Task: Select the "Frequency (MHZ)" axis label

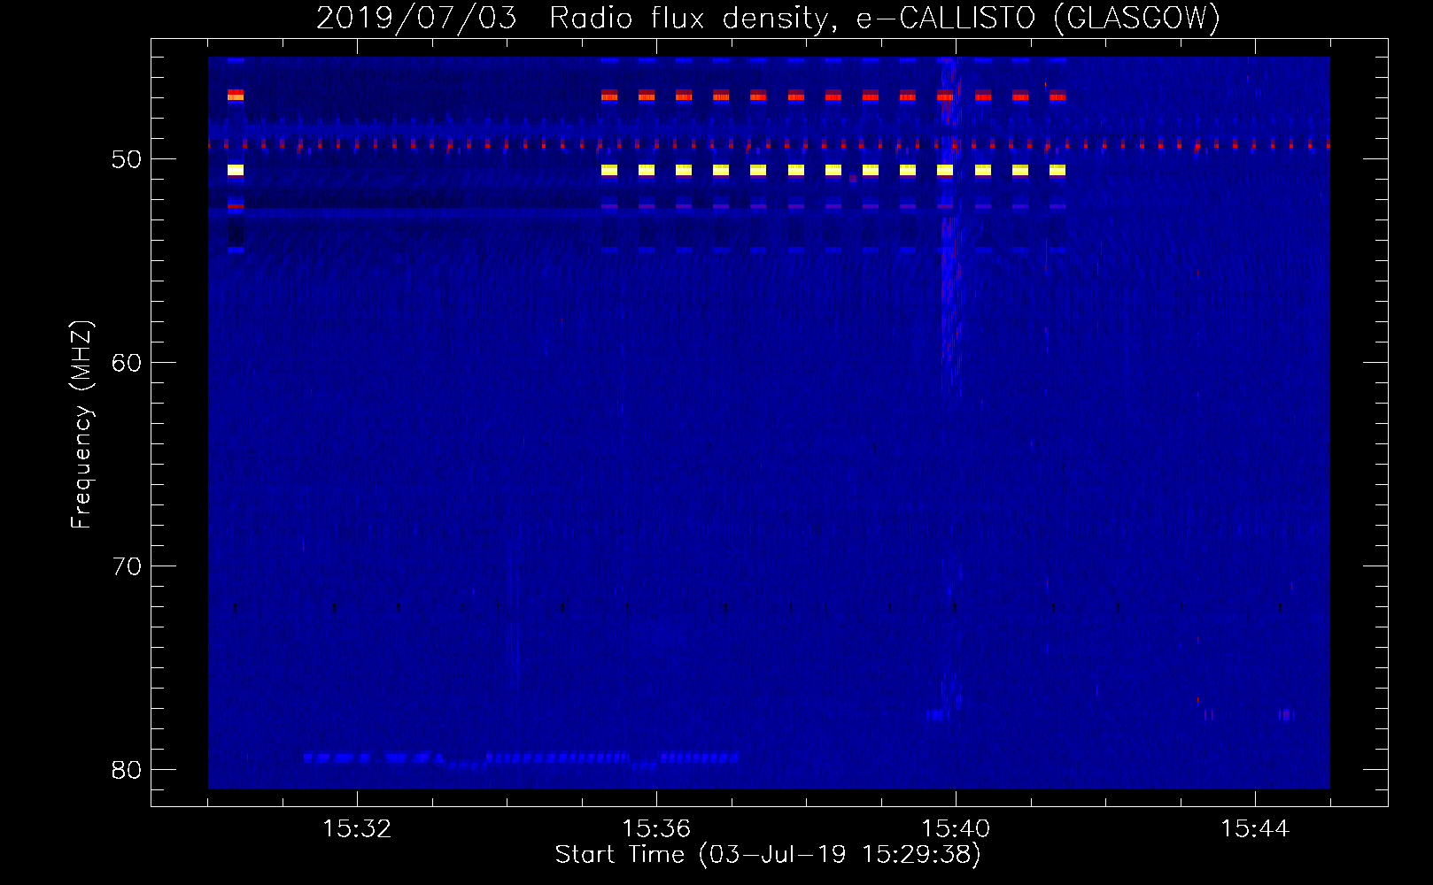Action: [81, 425]
